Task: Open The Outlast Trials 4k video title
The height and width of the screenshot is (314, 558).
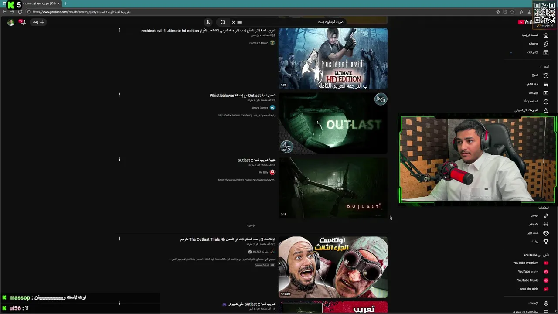Action: click(x=228, y=239)
